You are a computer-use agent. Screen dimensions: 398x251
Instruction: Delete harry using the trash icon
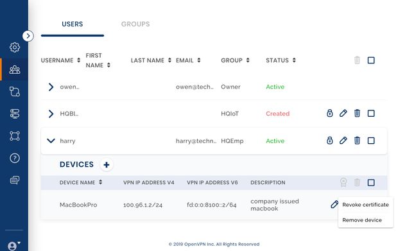click(357, 141)
